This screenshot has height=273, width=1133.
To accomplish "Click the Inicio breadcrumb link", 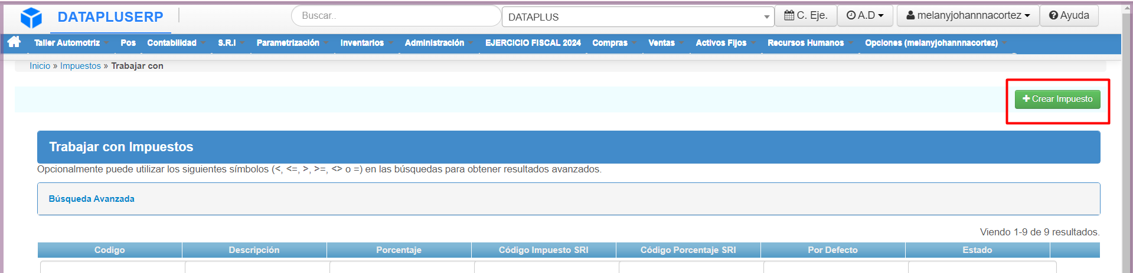I will pyautogui.click(x=40, y=66).
